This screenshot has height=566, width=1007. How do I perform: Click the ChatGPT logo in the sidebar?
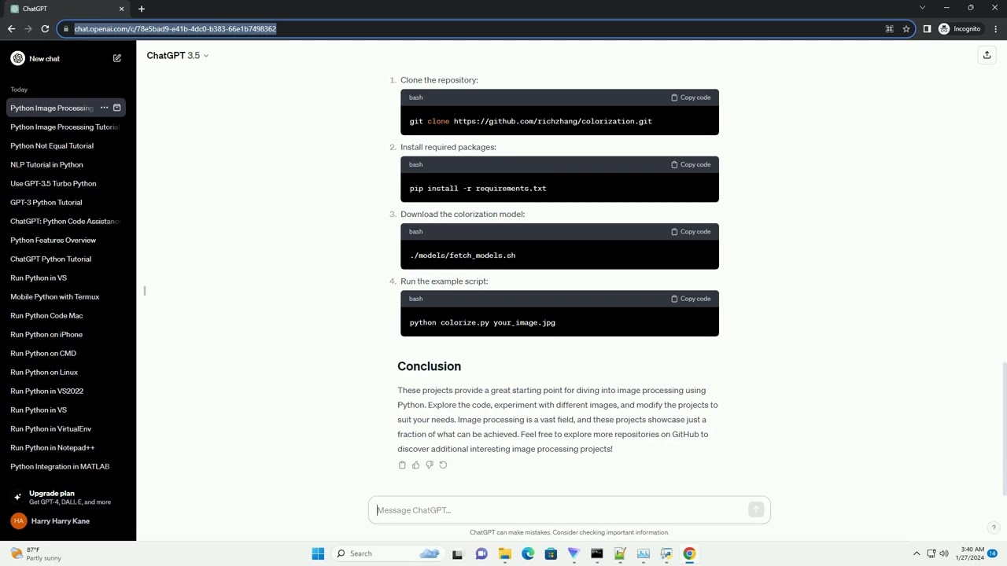(x=17, y=58)
